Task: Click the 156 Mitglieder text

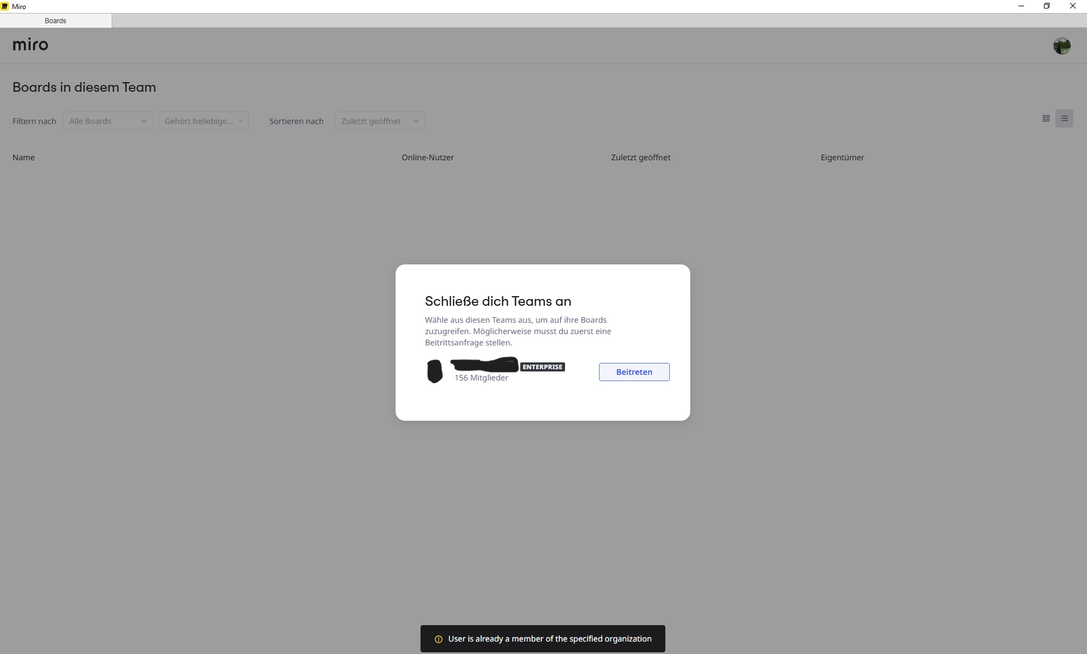Action: tap(481, 378)
